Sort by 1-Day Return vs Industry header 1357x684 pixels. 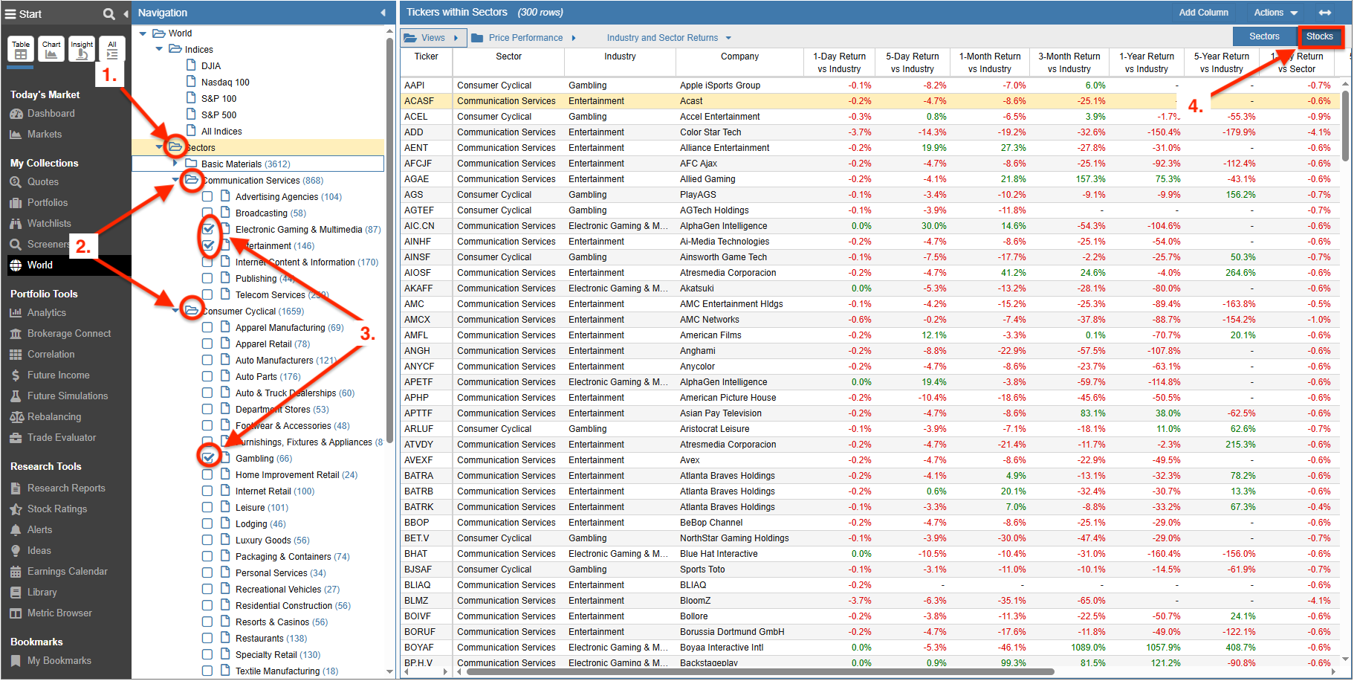(839, 62)
